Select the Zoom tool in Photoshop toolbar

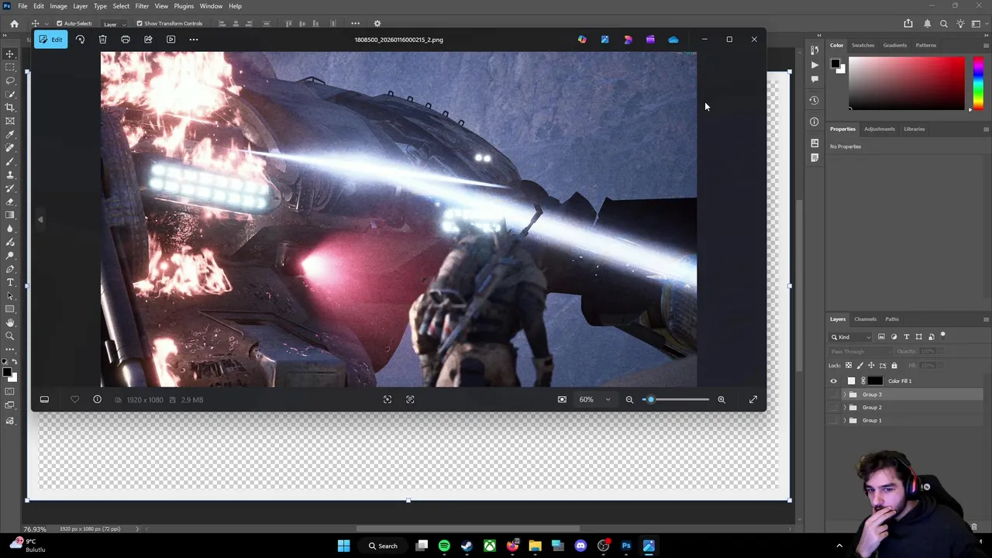click(10, 336)
